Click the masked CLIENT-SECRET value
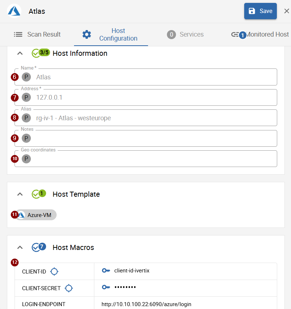 coord(125,287)
